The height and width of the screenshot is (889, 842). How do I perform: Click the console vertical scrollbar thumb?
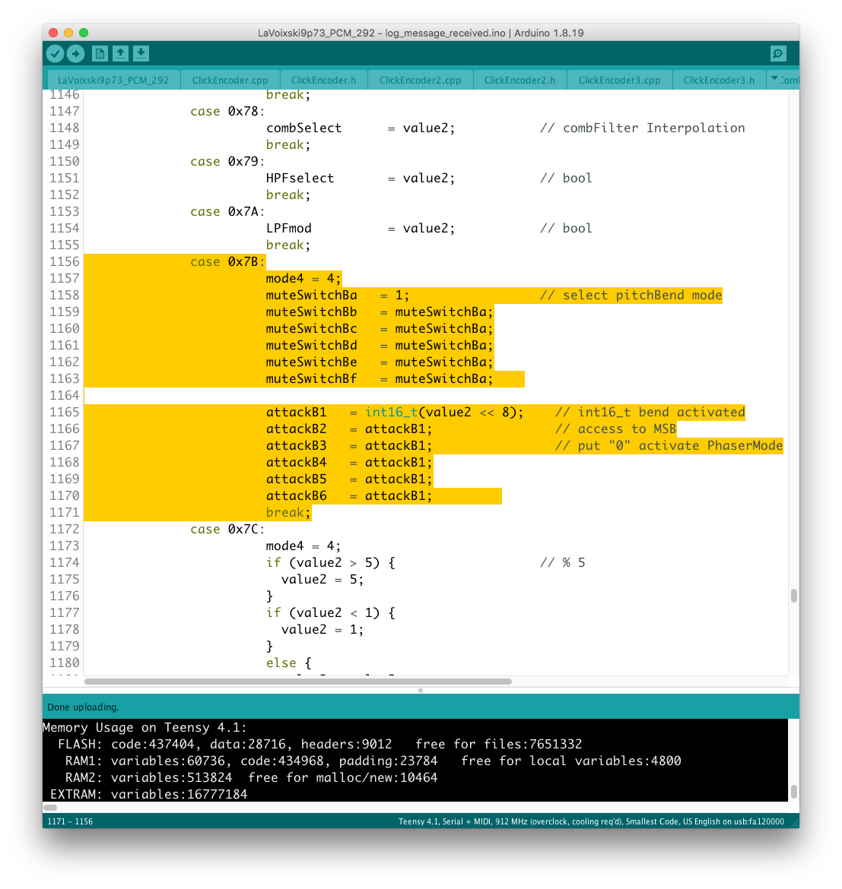[x=793, y=791]
